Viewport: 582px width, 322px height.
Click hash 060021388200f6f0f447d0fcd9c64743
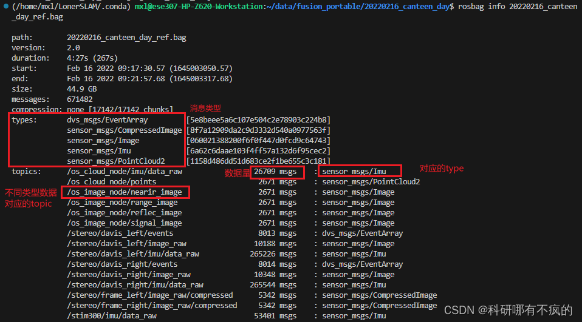tap(258, 141)
